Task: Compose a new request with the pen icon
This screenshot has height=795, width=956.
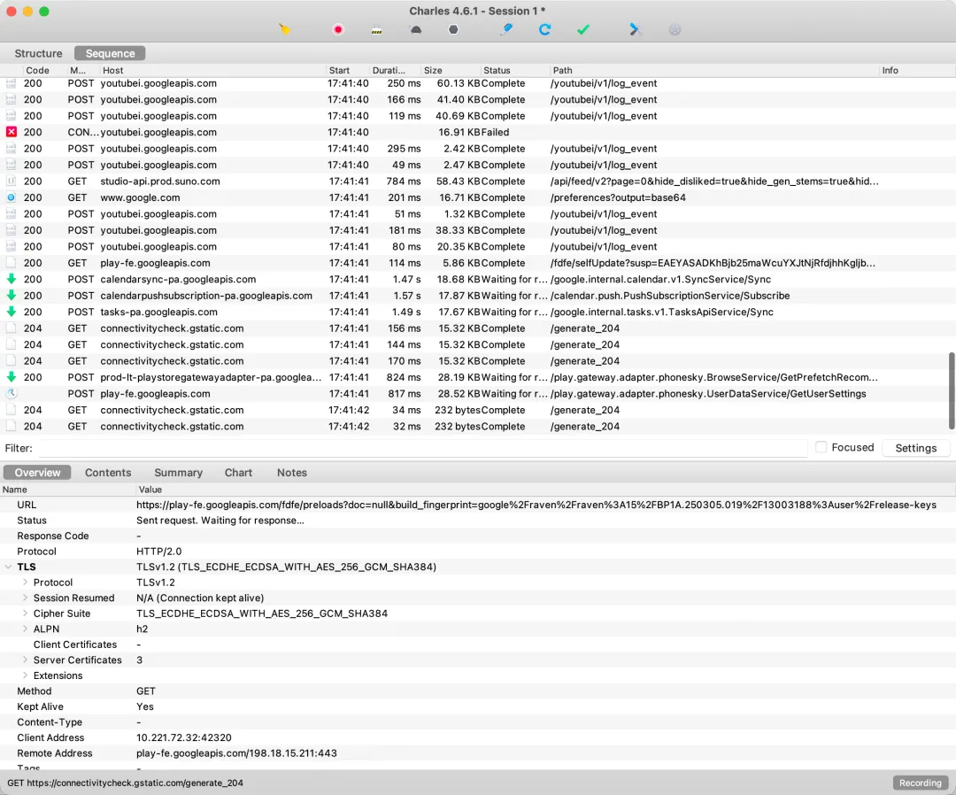Action: [x=506, y=29]
